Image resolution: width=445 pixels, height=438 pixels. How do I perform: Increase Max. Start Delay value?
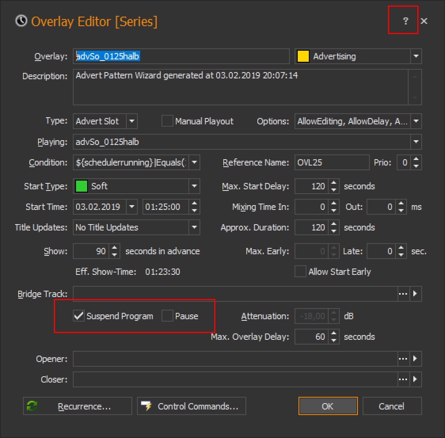pyautogui.click(x=334, y=183)
